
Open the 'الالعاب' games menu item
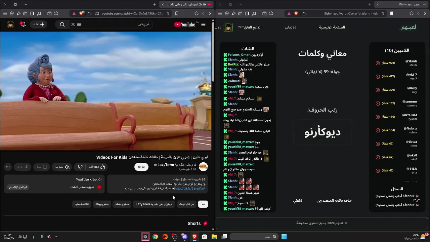pos(290,27)
